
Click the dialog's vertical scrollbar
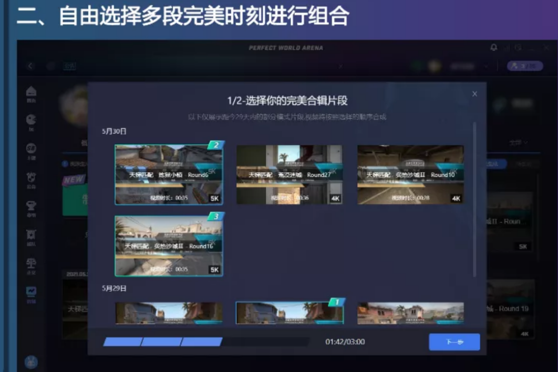tap(474, 200)
